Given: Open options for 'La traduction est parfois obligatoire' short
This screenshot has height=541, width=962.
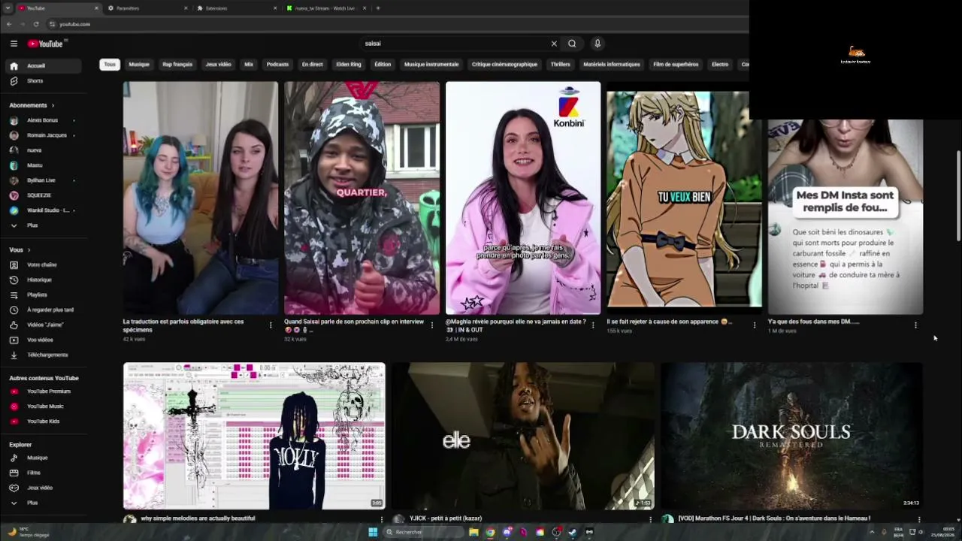Looking at the screenshot, I should [271, 325].
